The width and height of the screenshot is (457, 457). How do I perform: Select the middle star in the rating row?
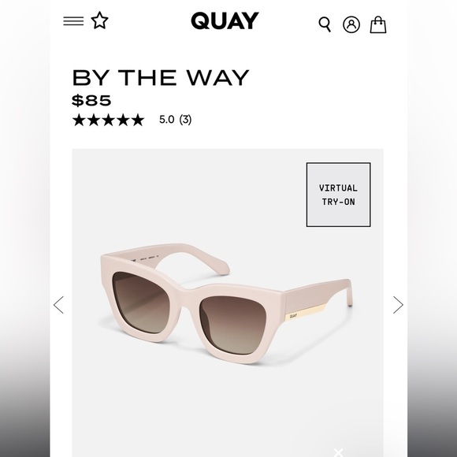(x=109, y=120)
